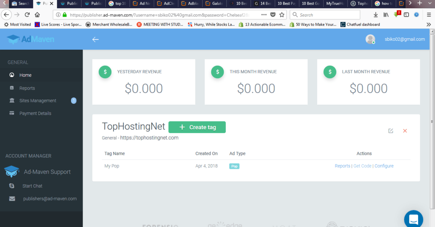This screenshot has height=227, width=435.
Task: Click the site info icon
Action: pos(58,15)
